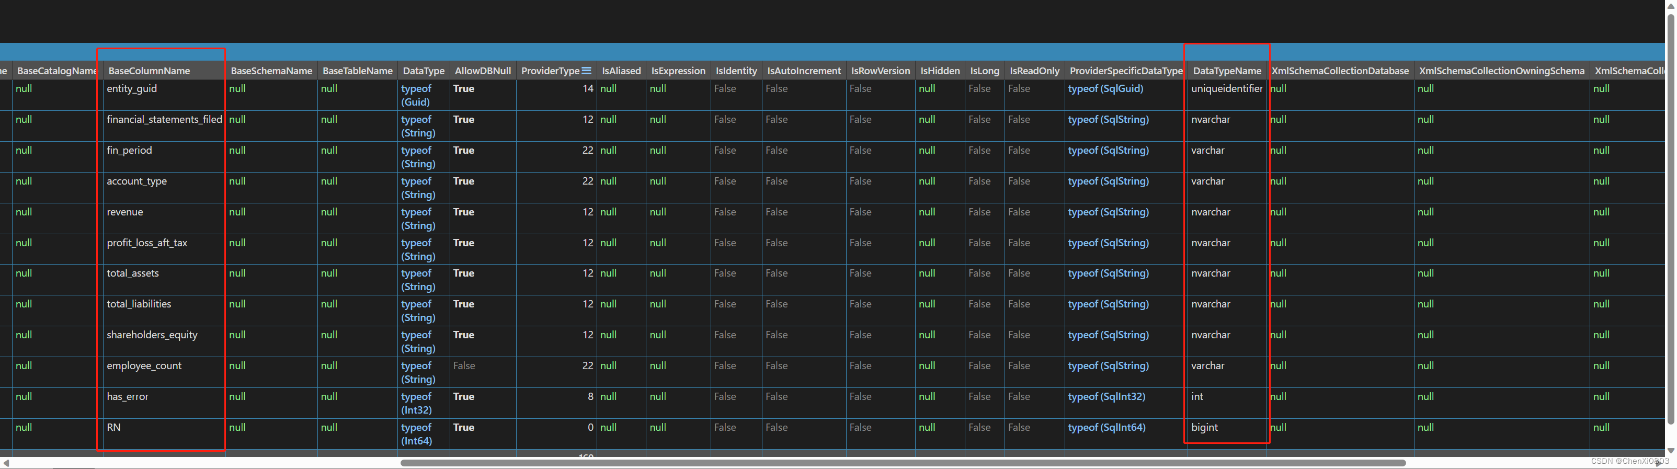
Task: Click the IsAutoIncrement column header
Action: [x=803, y=71]
